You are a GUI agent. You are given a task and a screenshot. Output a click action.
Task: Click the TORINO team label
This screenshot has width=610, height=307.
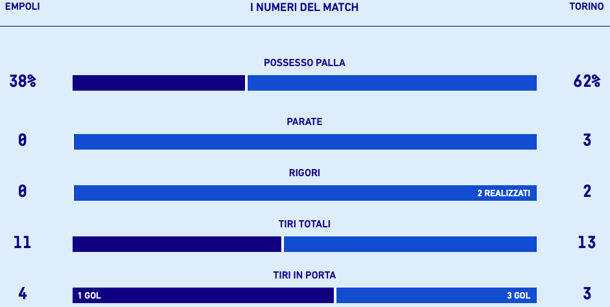pos(586,6)
